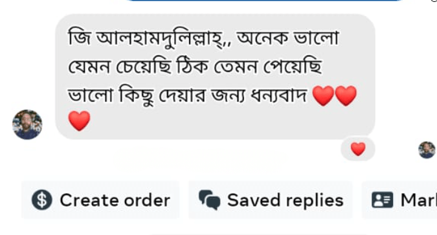Select the text জি আলহামদুলিল্লাহ in the message
Screen dimensions: 437x235
coord(145,39)
